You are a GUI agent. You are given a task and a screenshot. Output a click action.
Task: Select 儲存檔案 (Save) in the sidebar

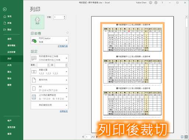[11, 45]
